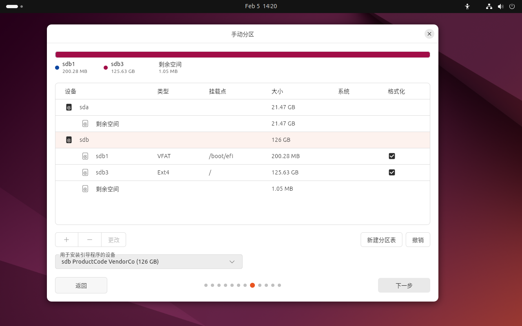The width and height of the screenshot is (522, 326).
Task: Go back with 返回 button
Action: pyautogui.click(x=81, y=285)
